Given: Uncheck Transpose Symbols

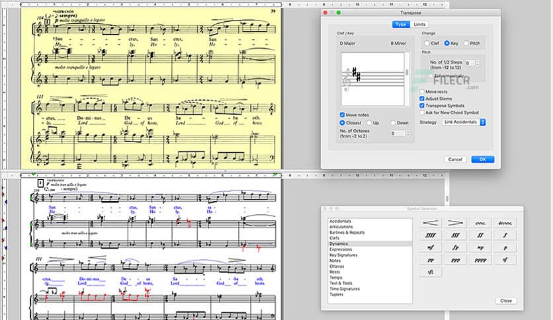Looking at the screenshot, I should pyautogui.click(x=422, y=105).
